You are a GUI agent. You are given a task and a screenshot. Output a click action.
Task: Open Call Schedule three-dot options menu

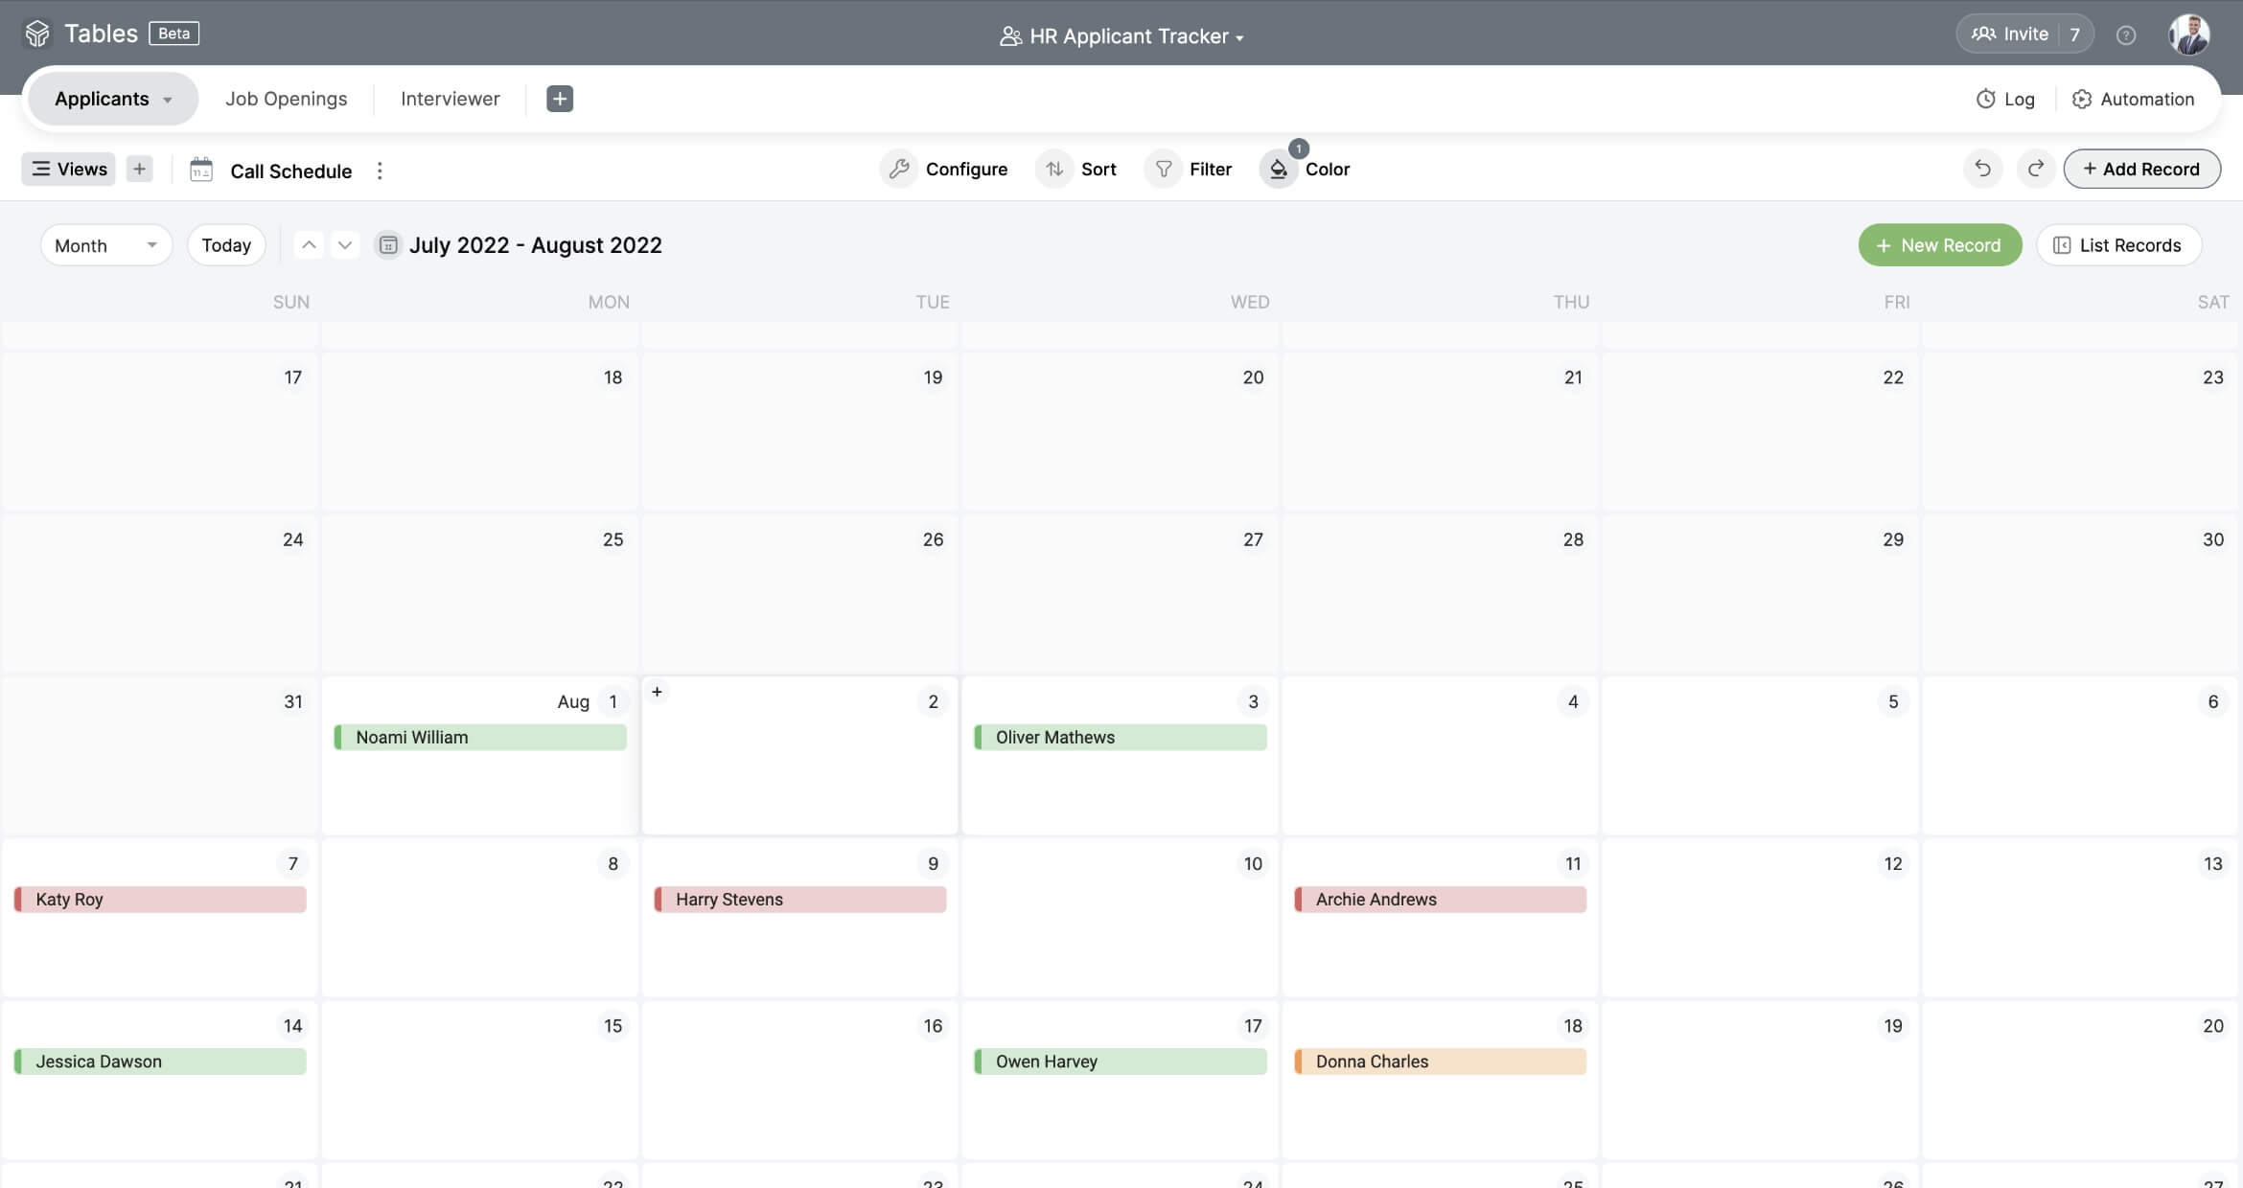380,171
